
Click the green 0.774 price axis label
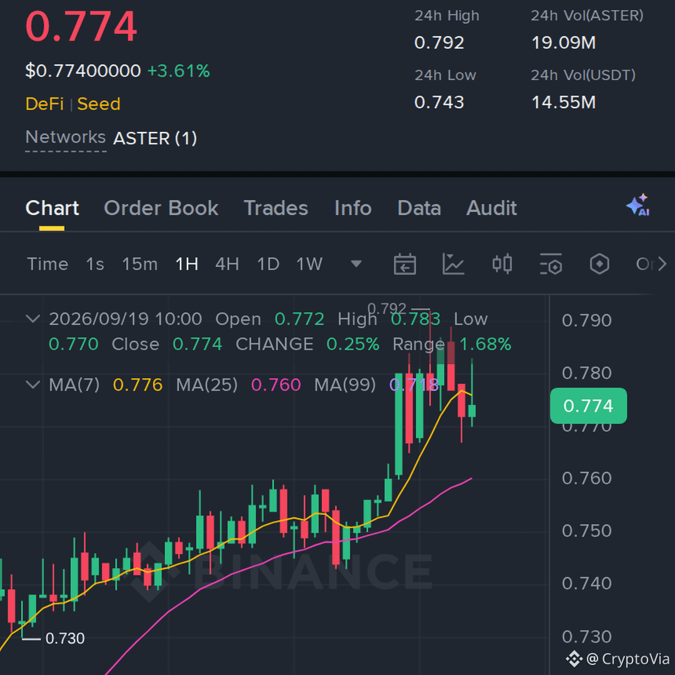(588, 406)
